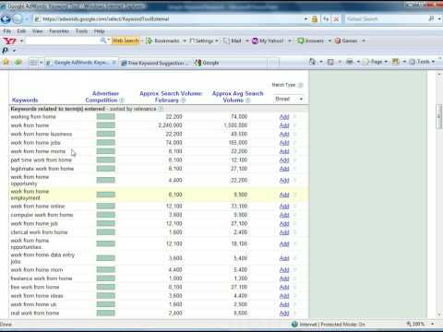Click the Yahoo logo in the toolbar
443x332 pixels.
pos(9,41)
